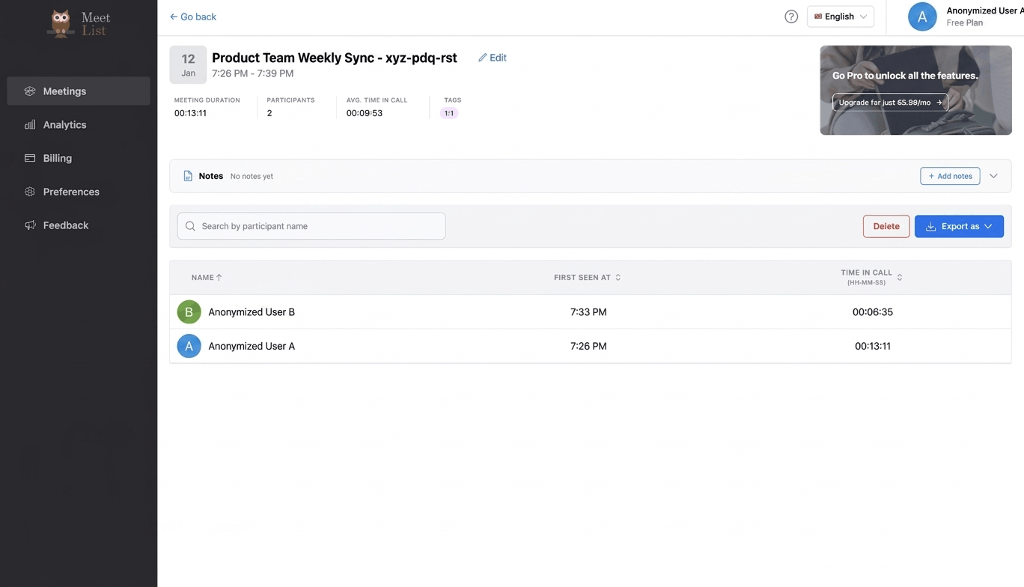Image resolution: width=1024 pixels, height=587 pixels.
Task: Click the Go back link
Action: (193, 16)
